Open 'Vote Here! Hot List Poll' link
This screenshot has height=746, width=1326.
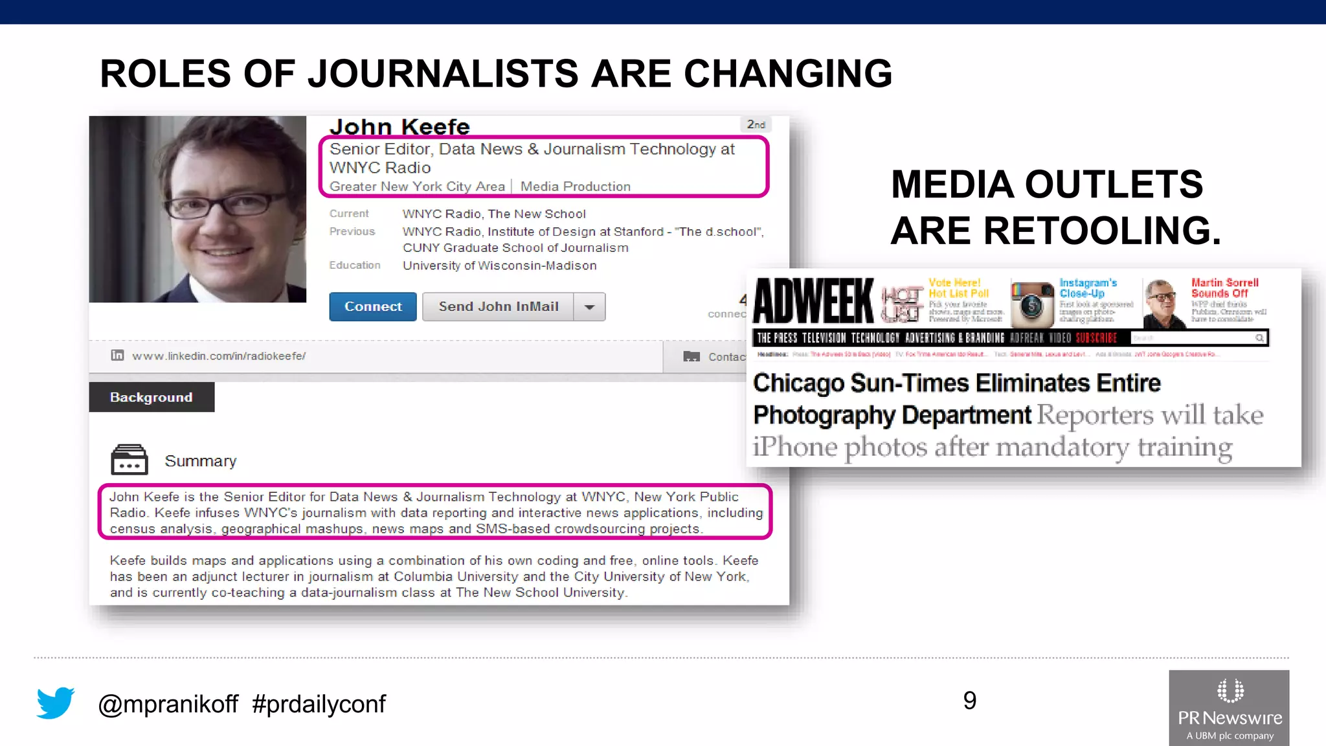point(958,288)
